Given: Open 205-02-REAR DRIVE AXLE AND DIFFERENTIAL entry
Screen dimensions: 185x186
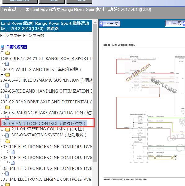Looking at the screenshot, I should click(46, 102).
